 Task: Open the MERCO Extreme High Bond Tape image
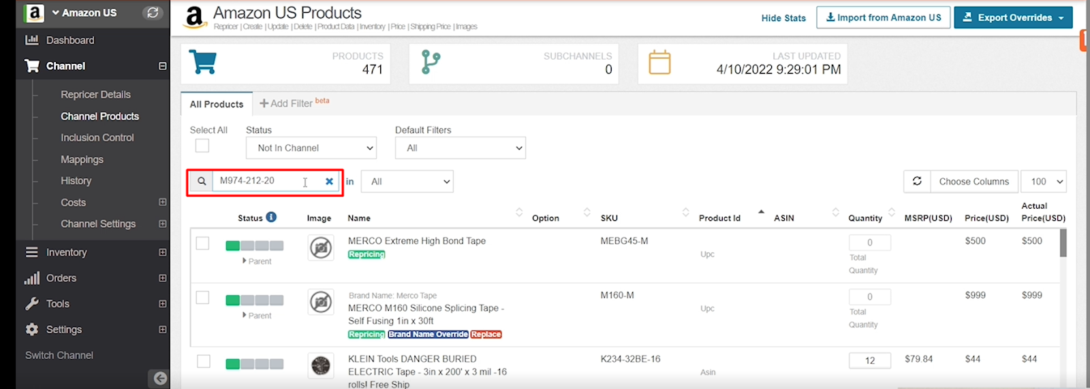321,248
